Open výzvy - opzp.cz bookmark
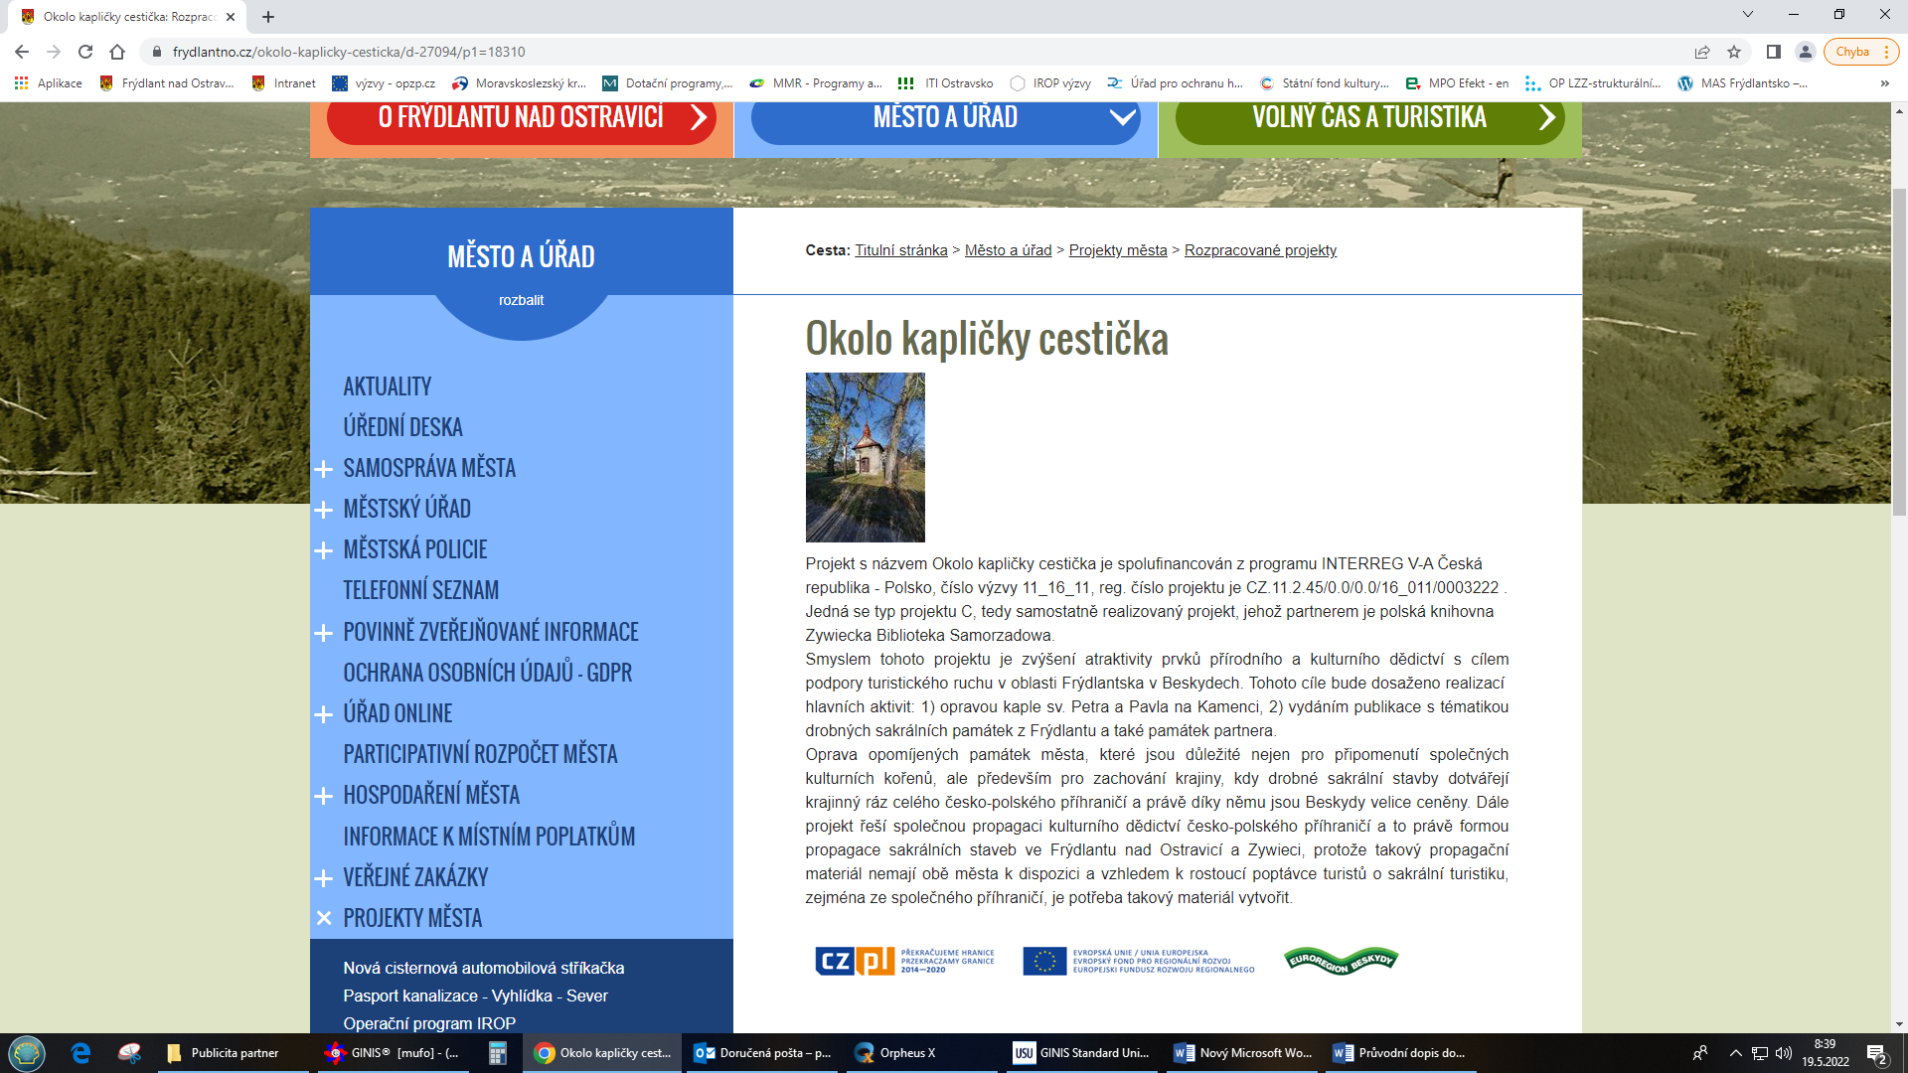Viewport: 1908px width, 1073px height. point(384,83)
